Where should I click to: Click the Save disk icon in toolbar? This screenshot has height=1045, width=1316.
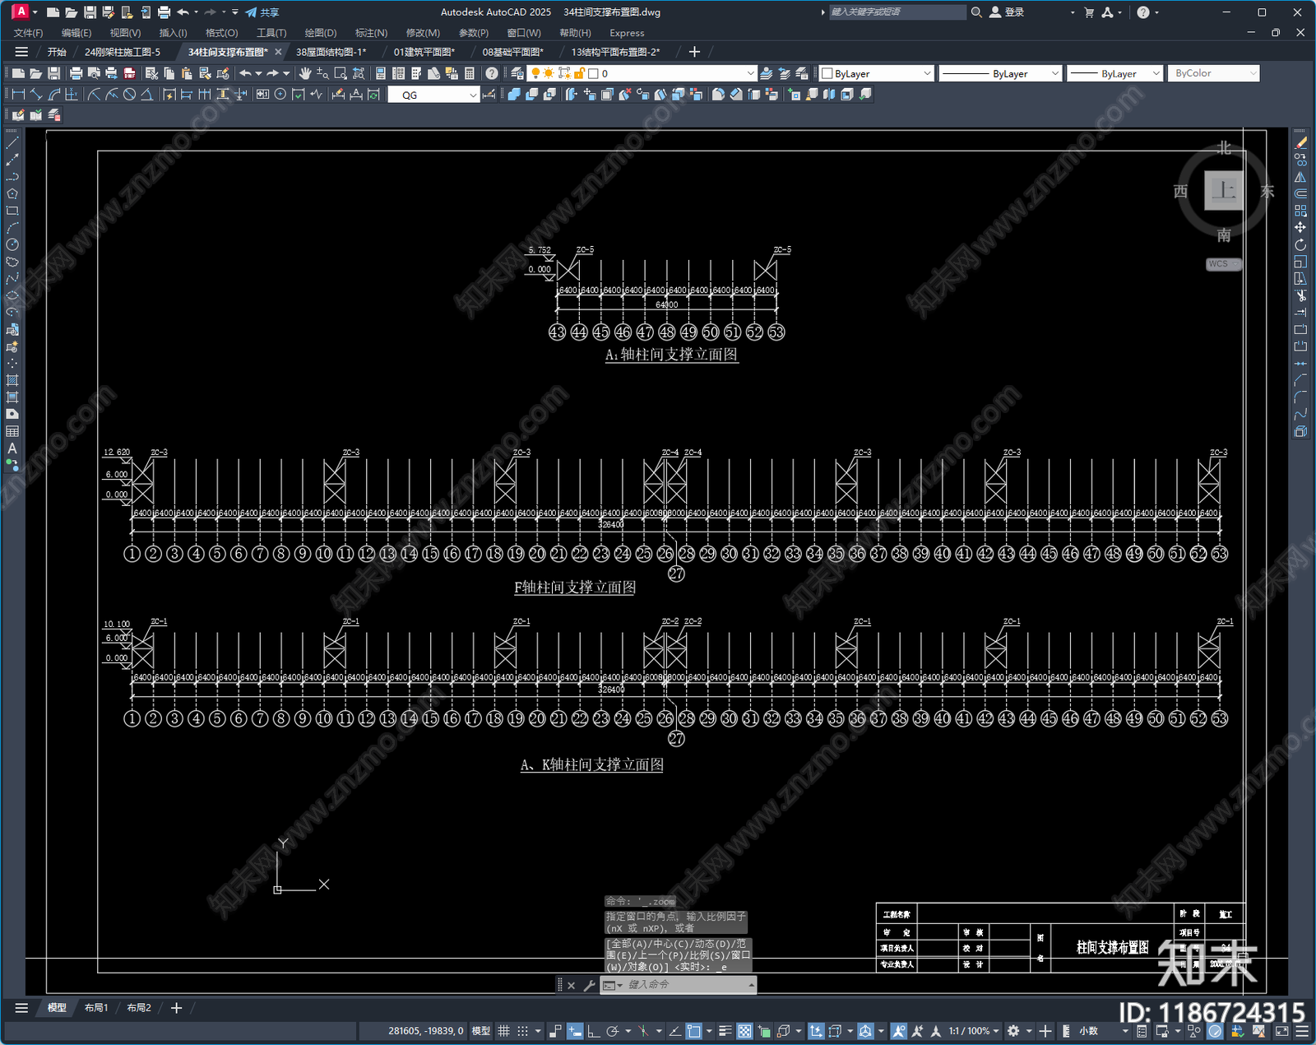[53, 73]
